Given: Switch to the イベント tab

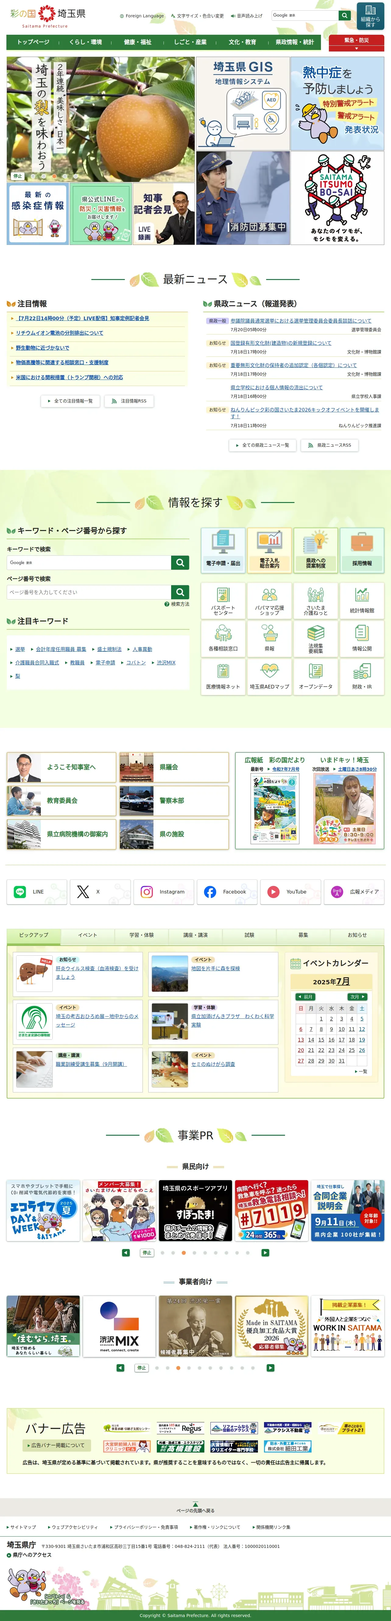Looking at the screenshot, I should tap(87, 935).
